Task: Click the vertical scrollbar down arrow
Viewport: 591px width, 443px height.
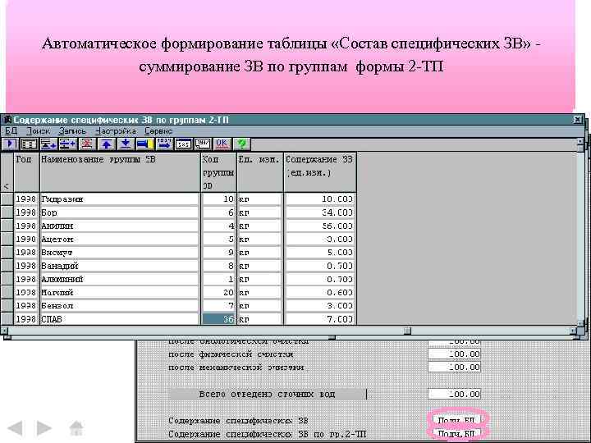Action: pos(580,323)
